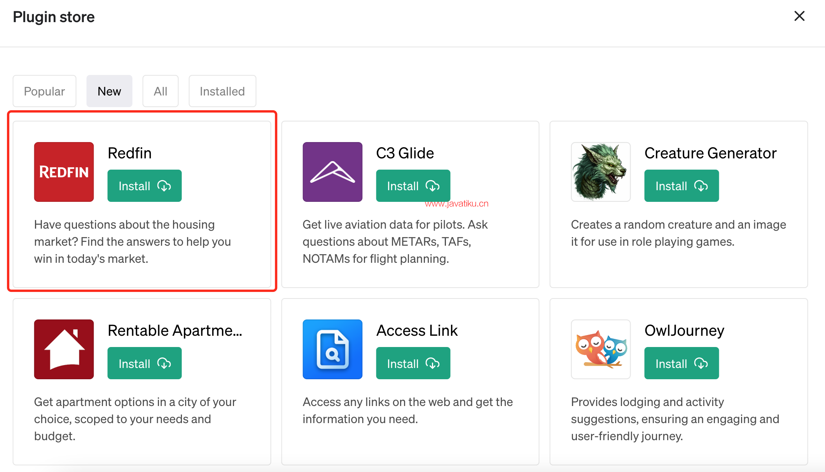The height and width of the screenshot is (472, 825).
Task: Open the All plugins tab
Action: click(x=161, y=91)
